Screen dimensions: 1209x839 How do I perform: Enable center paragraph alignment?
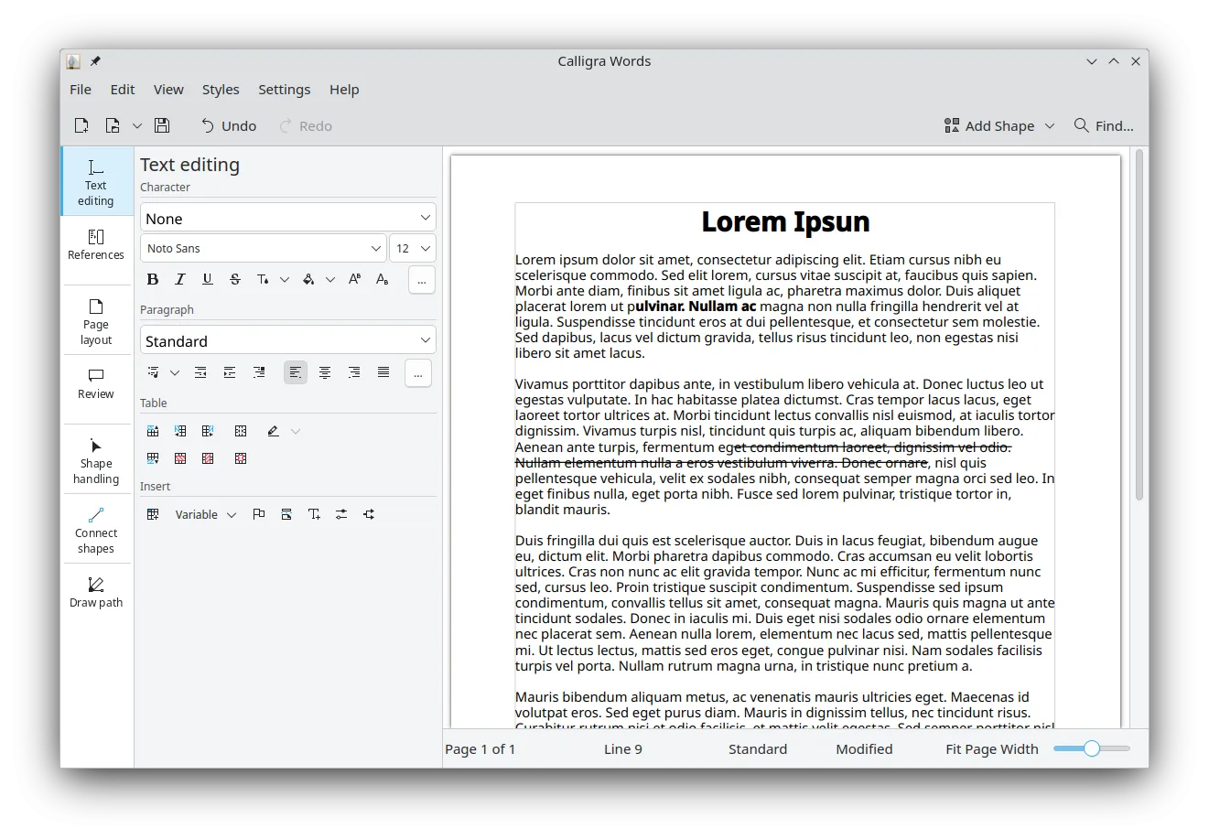point(325,372)
